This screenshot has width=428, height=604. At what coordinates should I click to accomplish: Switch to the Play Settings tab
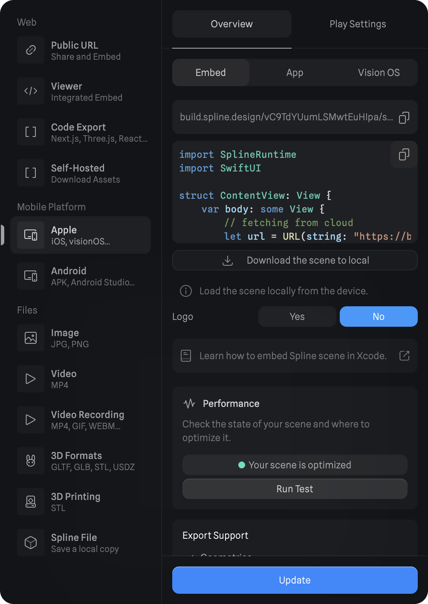click(x=358, y=24)
